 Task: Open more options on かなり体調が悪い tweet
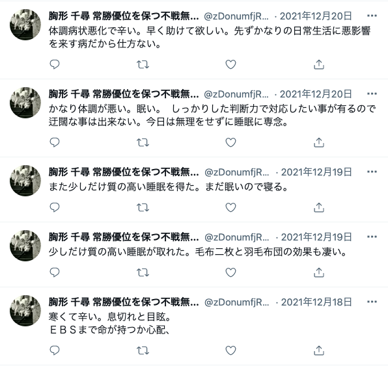(x=372, y=94)
